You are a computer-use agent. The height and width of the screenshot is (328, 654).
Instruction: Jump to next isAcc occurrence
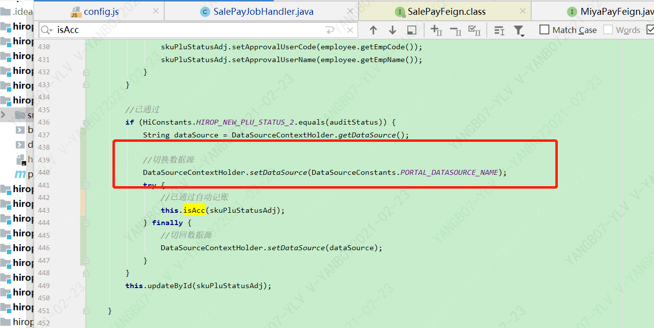pyautogui.click(x=392, y=30)
